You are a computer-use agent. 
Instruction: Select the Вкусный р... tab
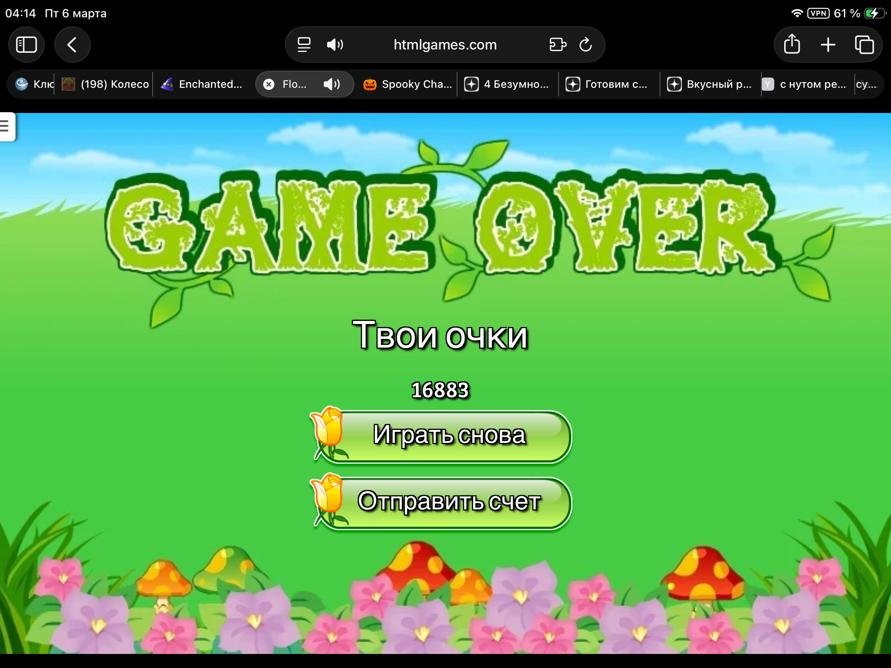(710, 84)
